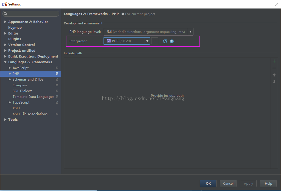Click project-level icon next to SQL Dialects
Image resolution: width=281 pixels, height=191 pixels.
pyautogui.click(x=57, y=91)
